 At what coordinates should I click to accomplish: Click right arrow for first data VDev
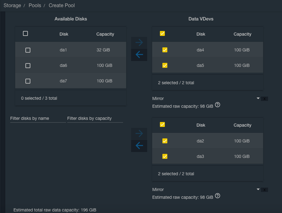pos(139,42)
